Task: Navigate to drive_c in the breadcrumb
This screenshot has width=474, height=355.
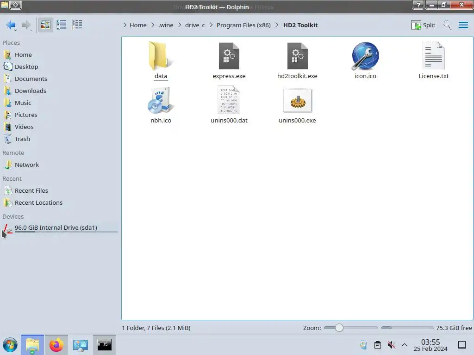Action: [x=195, y=25]
